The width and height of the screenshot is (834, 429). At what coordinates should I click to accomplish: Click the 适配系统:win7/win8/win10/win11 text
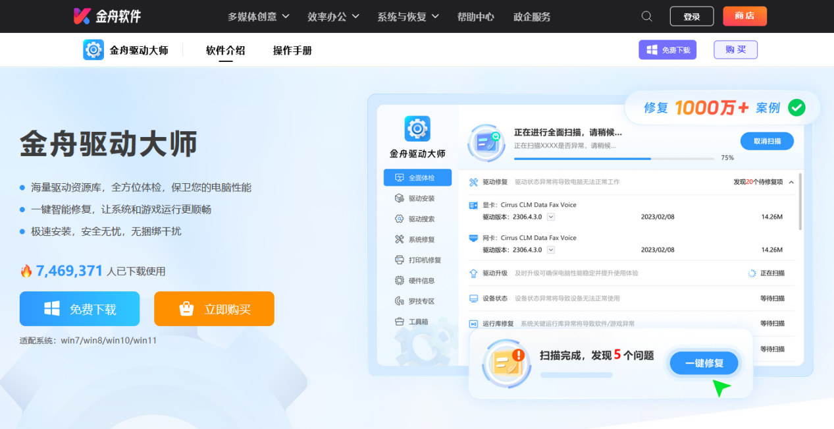click(88, 341)
